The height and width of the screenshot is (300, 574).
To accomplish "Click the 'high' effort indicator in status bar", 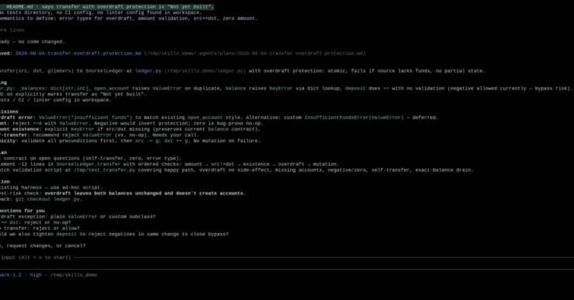I will point(36,275).
